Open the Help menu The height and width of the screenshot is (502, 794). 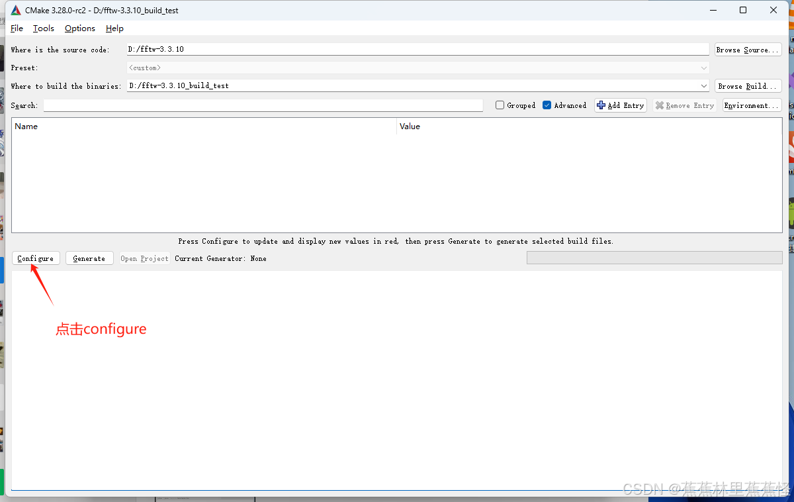tap(114, 28)
